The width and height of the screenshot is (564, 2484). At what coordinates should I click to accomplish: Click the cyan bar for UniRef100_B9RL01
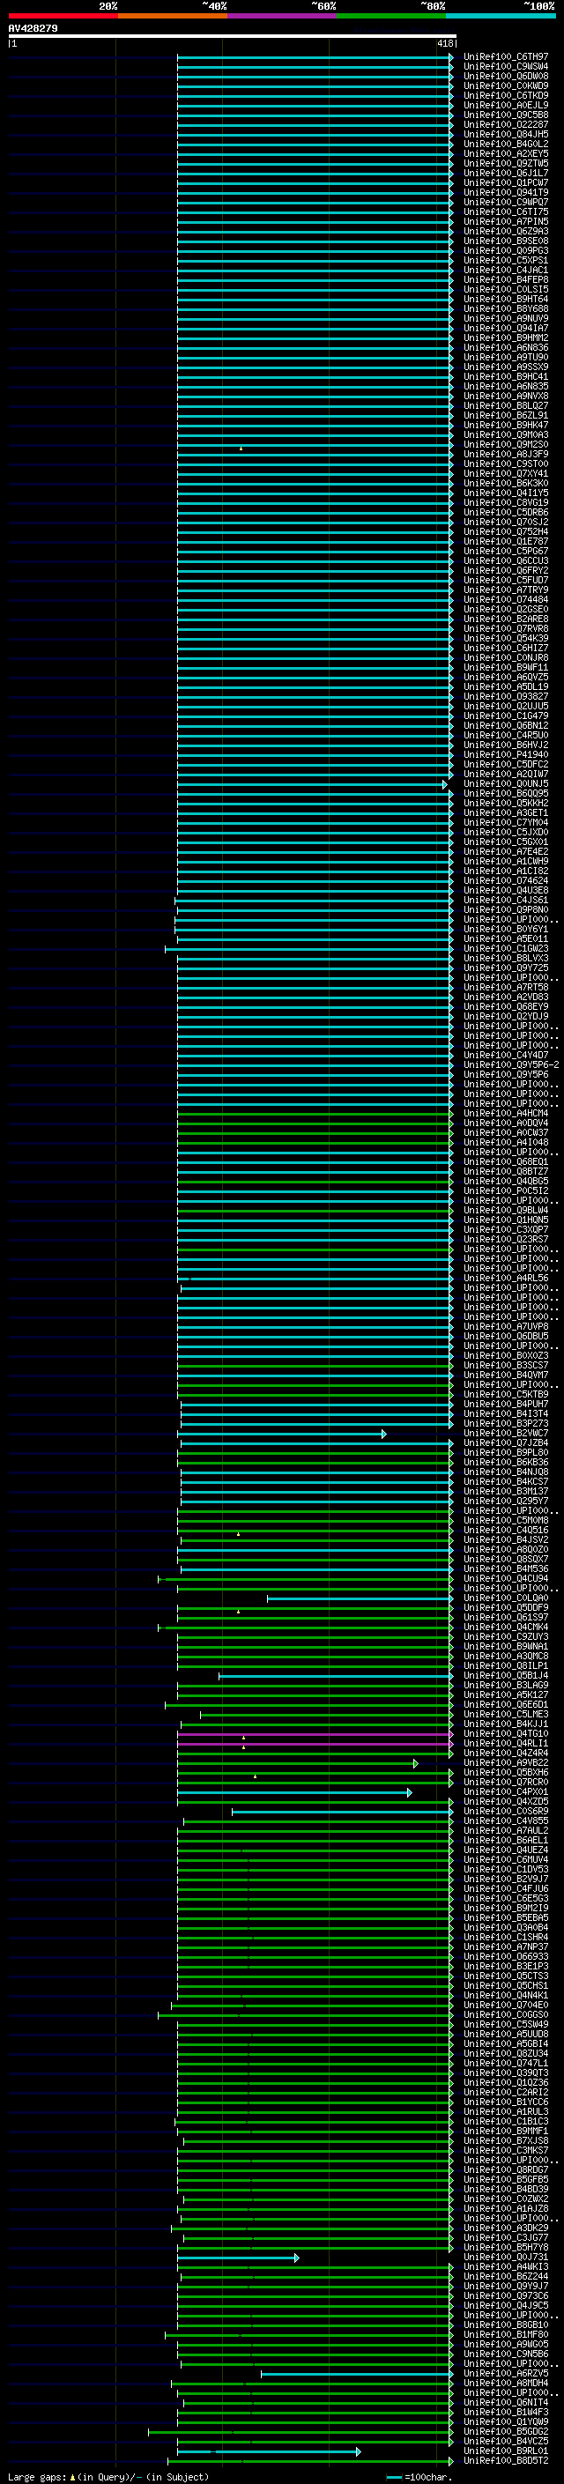tap(269, 2451)
